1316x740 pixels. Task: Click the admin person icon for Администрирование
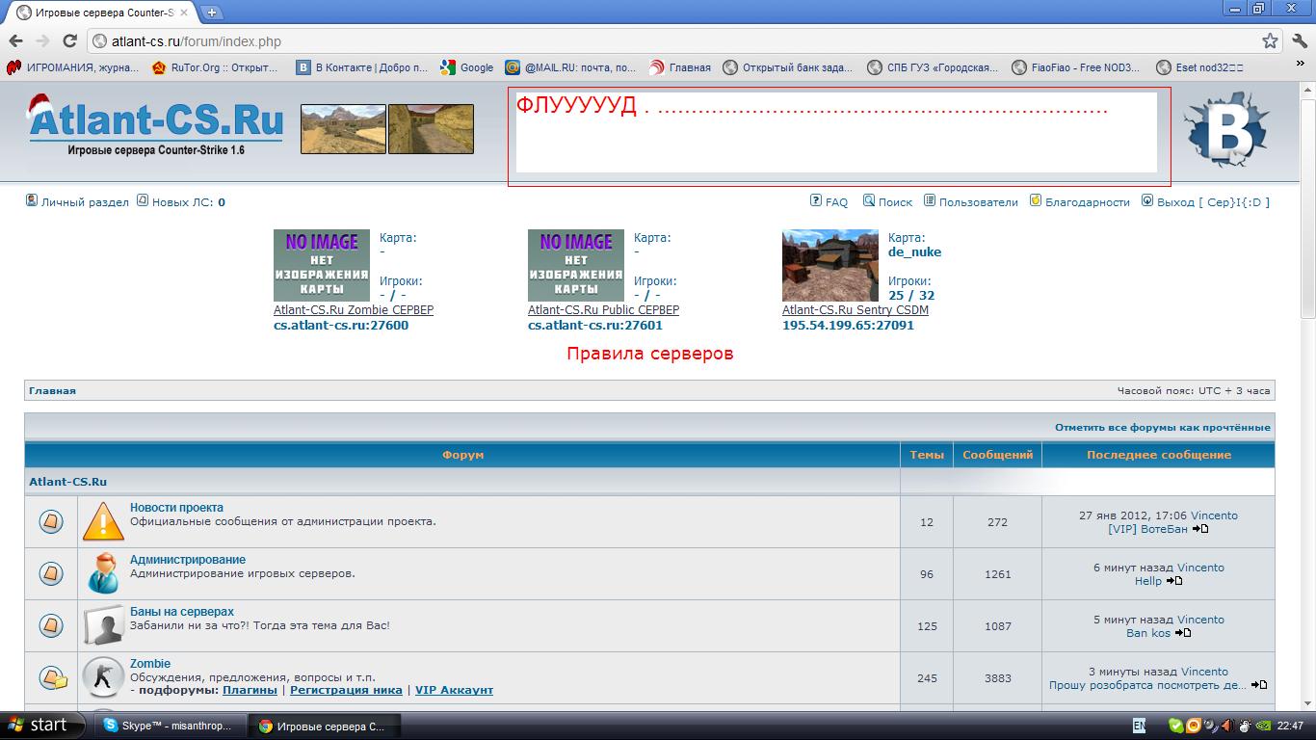pos(103,573)
